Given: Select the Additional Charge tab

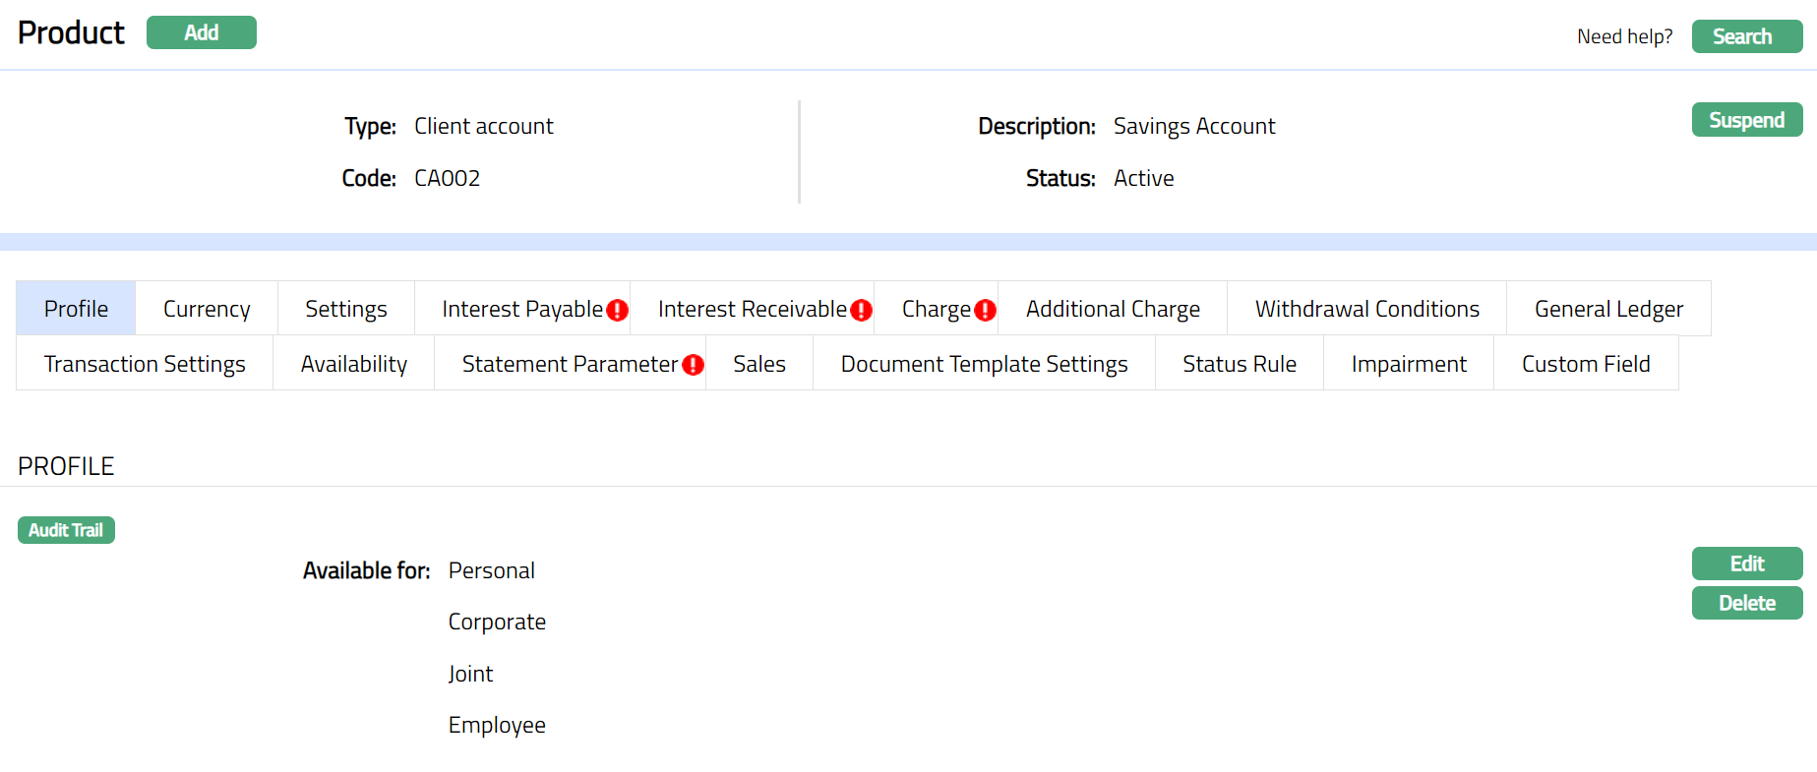Looking at the screenshot, I should 1112,309.
